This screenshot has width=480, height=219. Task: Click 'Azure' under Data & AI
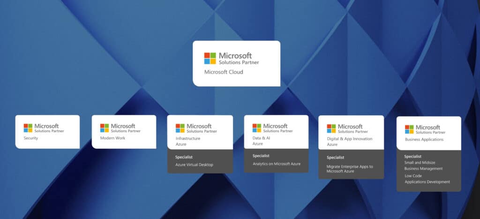point(258,143)
